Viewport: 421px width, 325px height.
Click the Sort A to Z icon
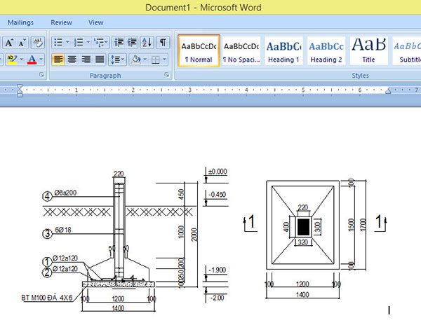tap(147, 43)
